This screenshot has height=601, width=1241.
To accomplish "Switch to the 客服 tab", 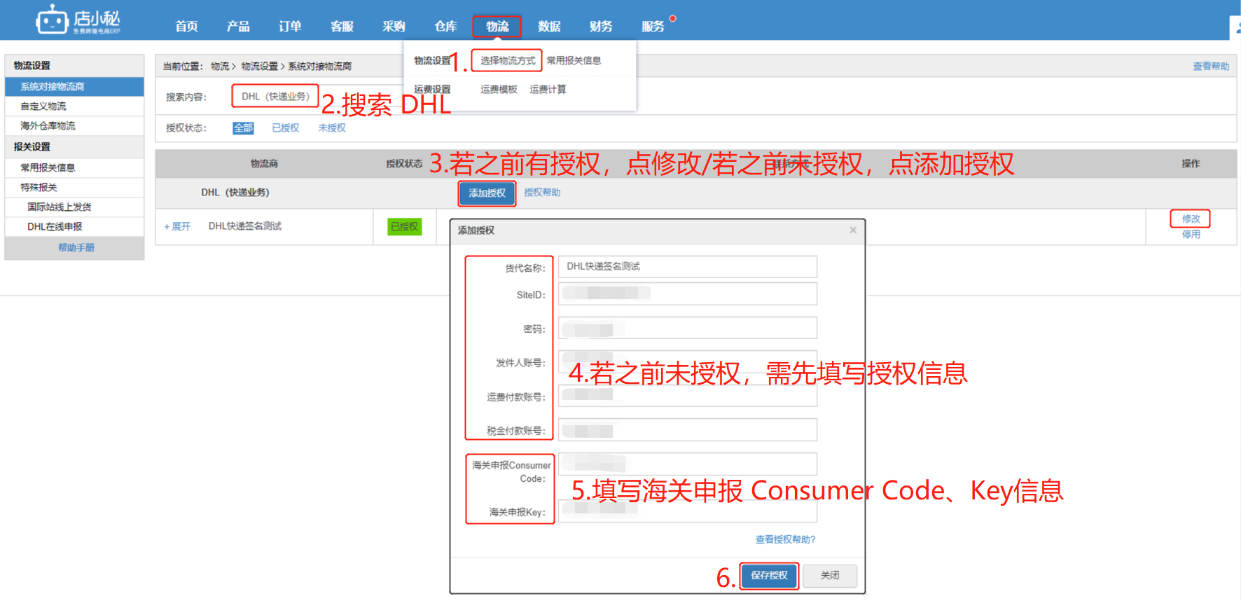I will pos(342,26).
